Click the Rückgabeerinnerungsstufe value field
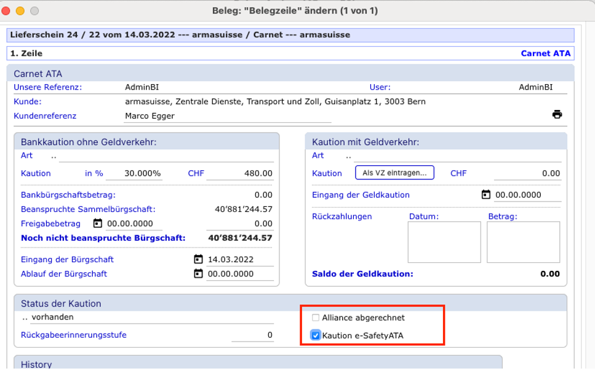 click(253, 335)
